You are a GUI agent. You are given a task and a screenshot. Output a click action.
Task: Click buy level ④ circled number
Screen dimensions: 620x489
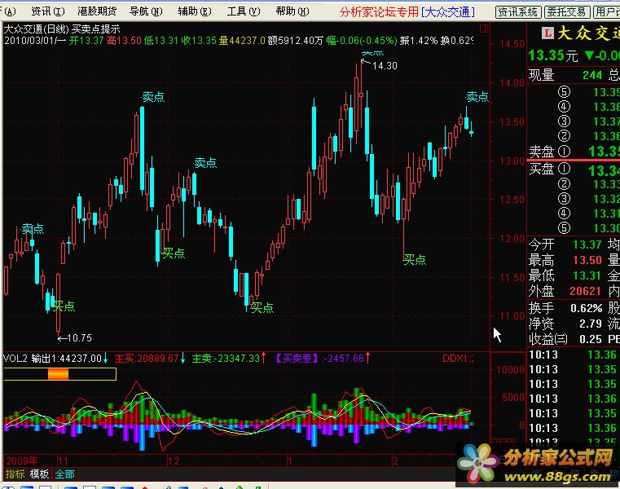[564, 214]
